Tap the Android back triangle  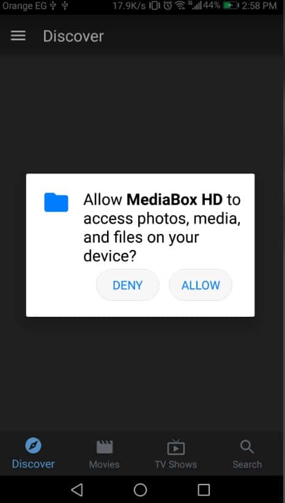[77, 490]
